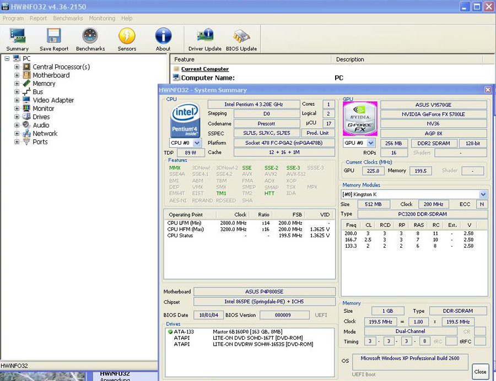This screenshot has width=496, height=381.
Task: Expand the Video Adapter node
Action: point(17,100)
